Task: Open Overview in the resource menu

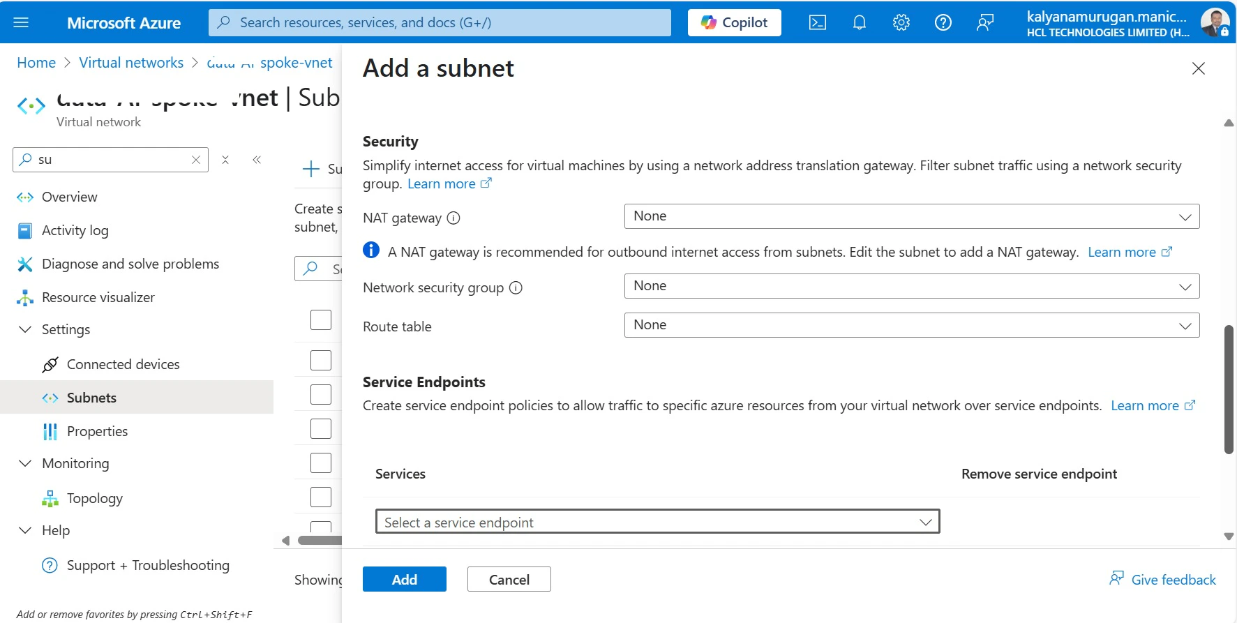Action: [x=70, y=197]
